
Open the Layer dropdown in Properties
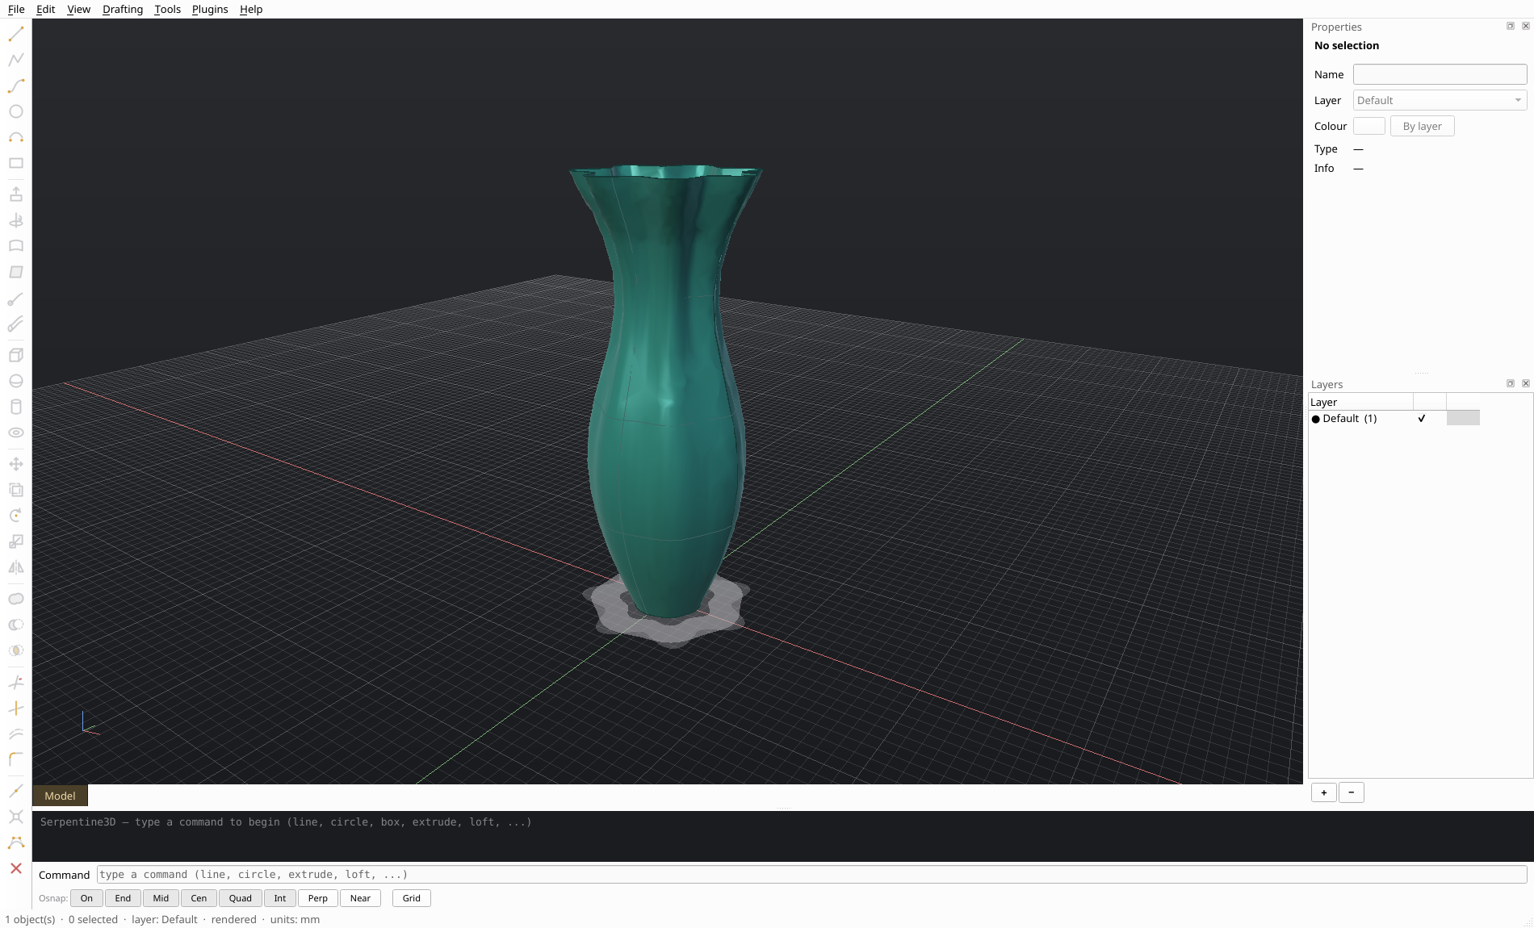click(x=1440, y=100)
